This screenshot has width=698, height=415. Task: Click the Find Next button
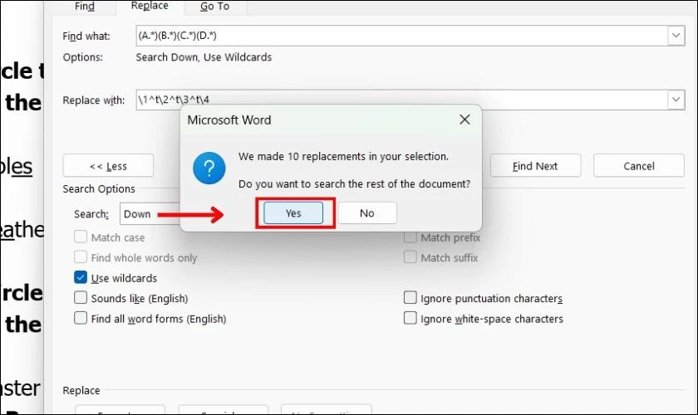tap(535, 166)
